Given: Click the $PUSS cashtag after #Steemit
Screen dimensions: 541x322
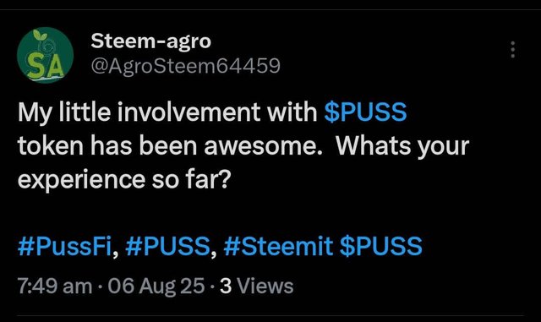Looking at the screenshot, I should (x=380, y=246).
